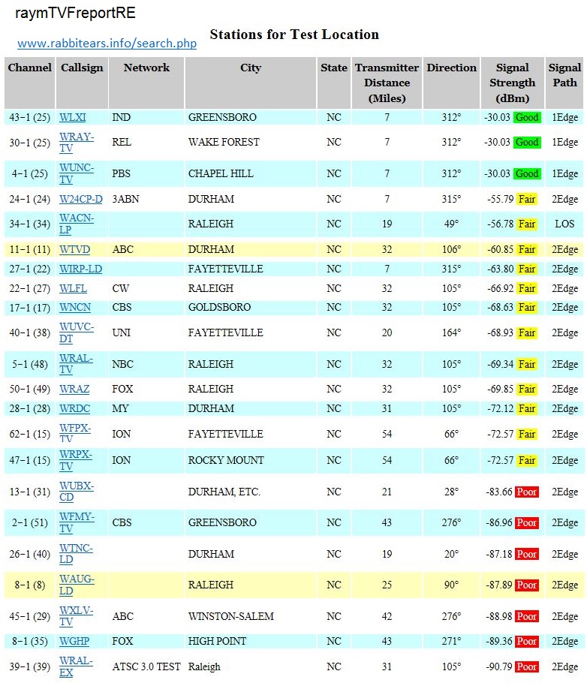Image resolution: width=587 pixels, height=698 pixels.
Task: Click the yellow Fair badge in WTVD row
Action: [527, 250]
